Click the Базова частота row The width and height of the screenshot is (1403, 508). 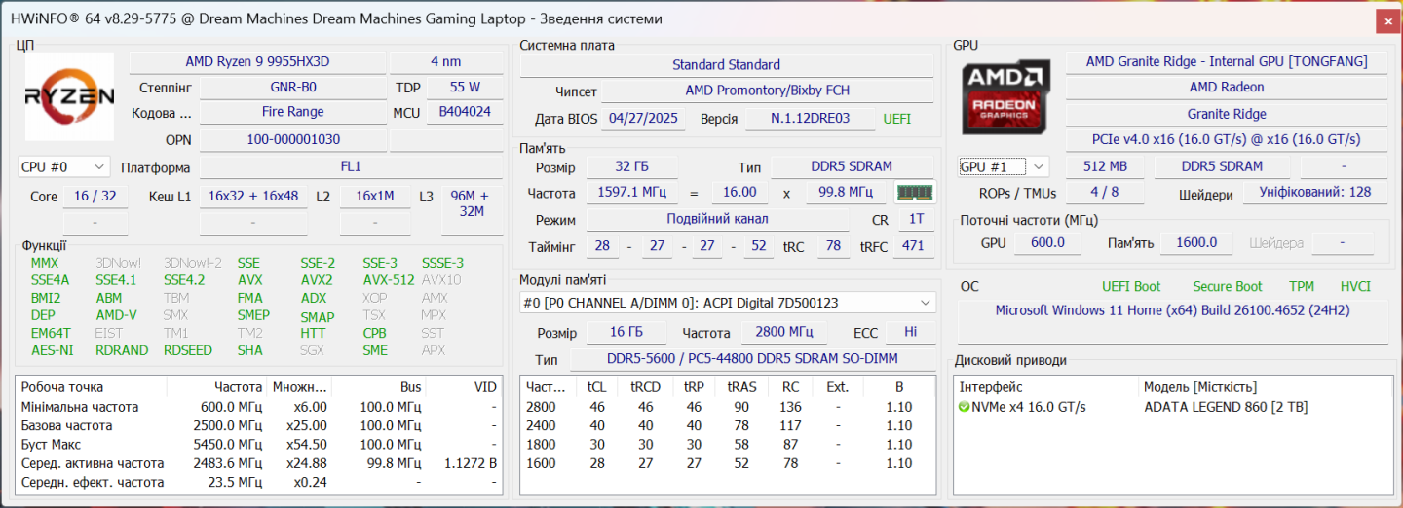[259, 425]
